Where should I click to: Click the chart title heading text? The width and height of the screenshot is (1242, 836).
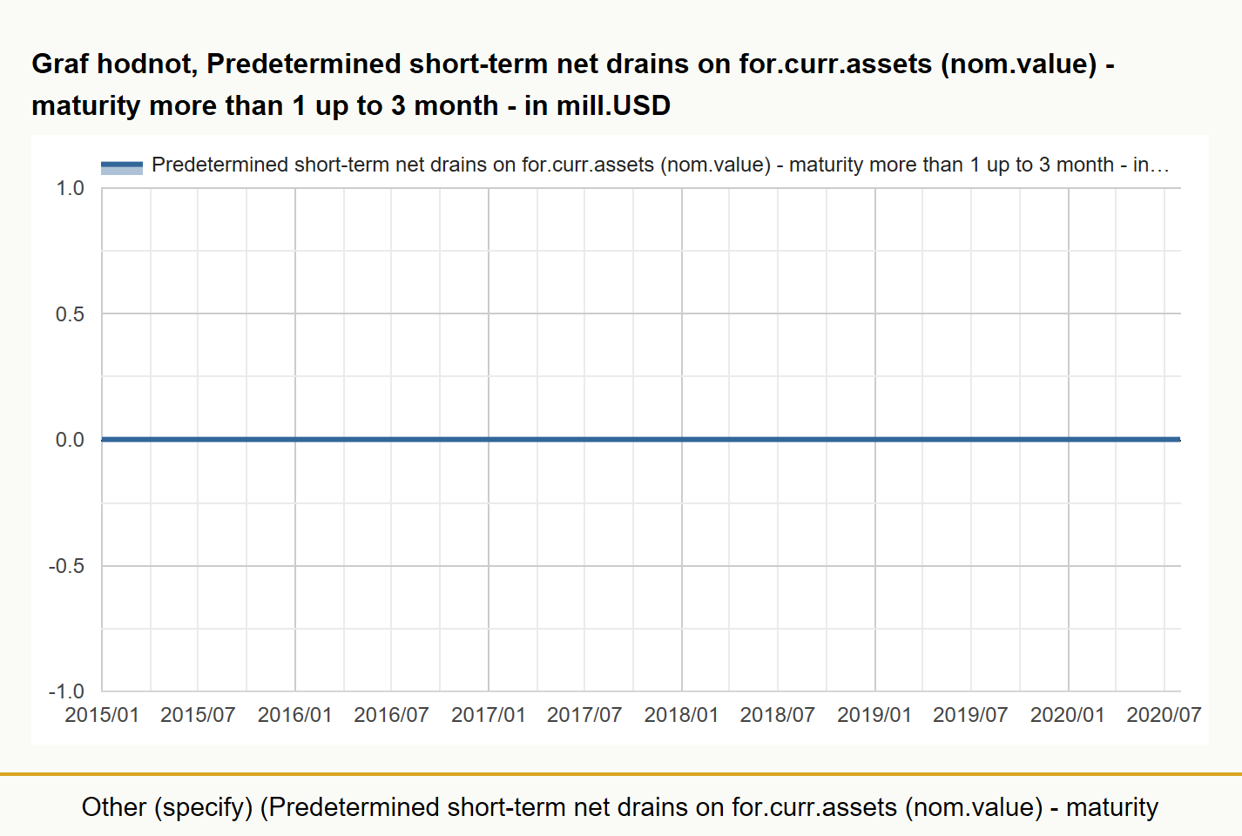[573, 84]
